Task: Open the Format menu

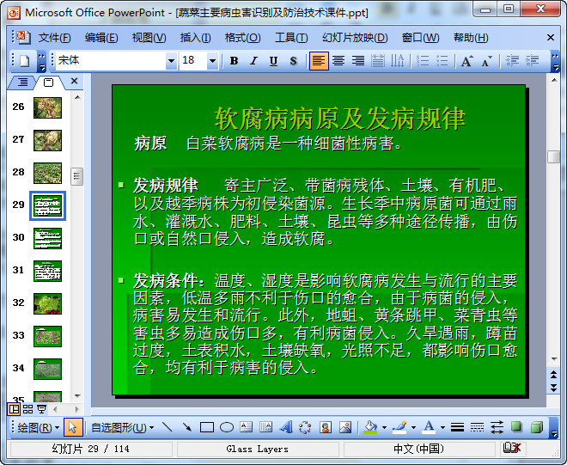Action: [242, 38]
